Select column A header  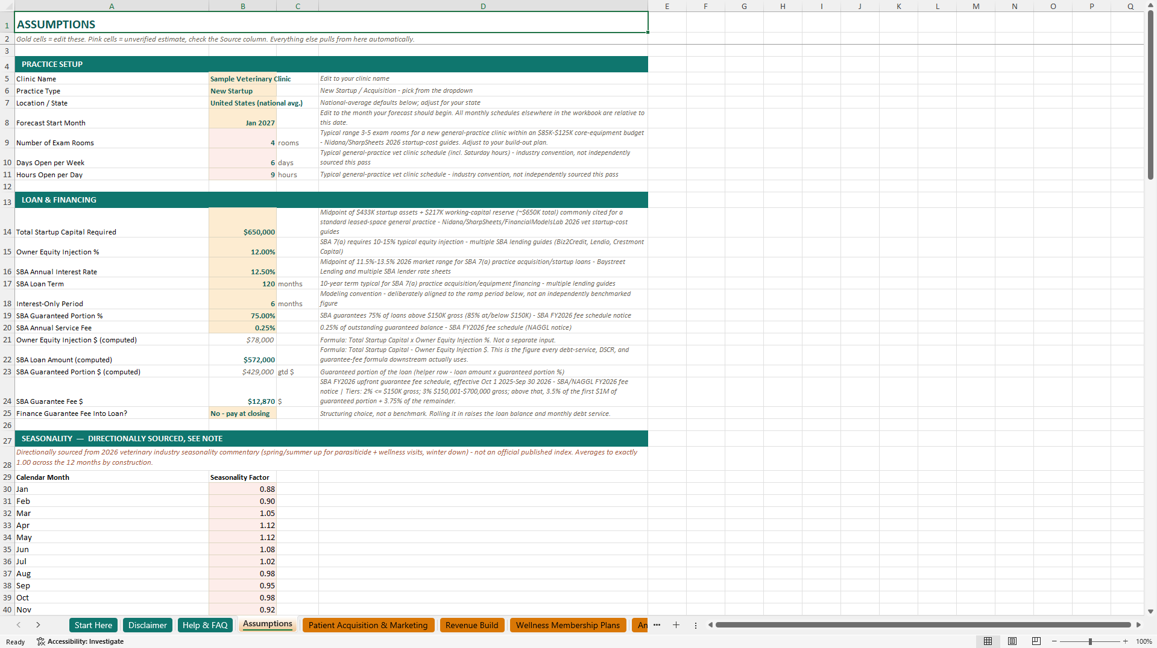[112, 6]
